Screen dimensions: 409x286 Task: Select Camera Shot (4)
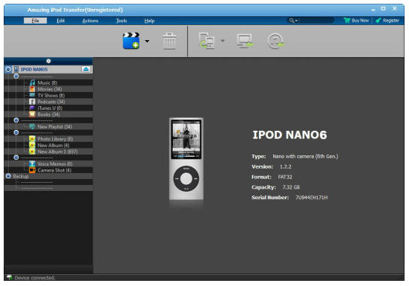point(54,170)
